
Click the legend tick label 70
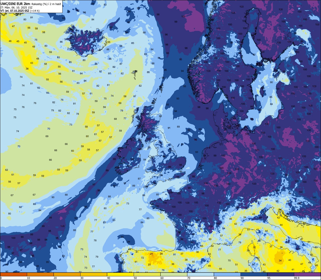point(189,278)
